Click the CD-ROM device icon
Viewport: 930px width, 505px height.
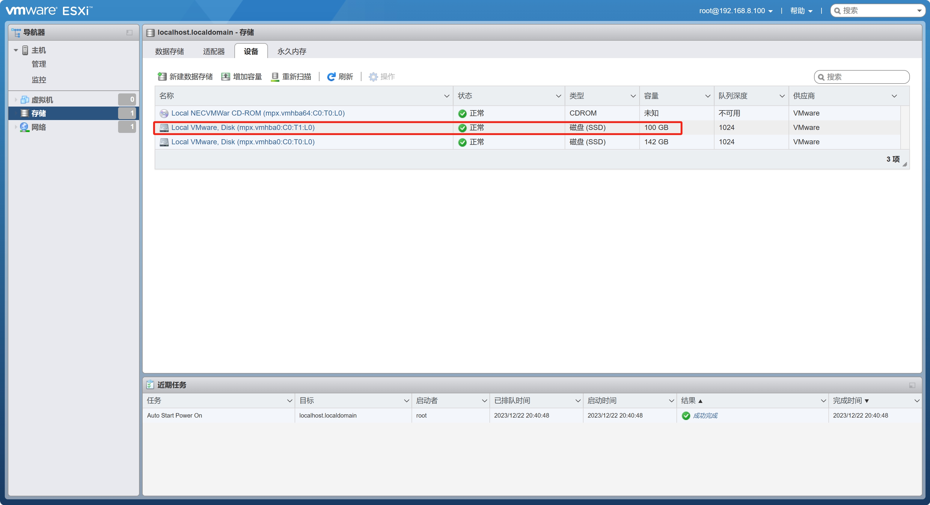tap(164, 113)
